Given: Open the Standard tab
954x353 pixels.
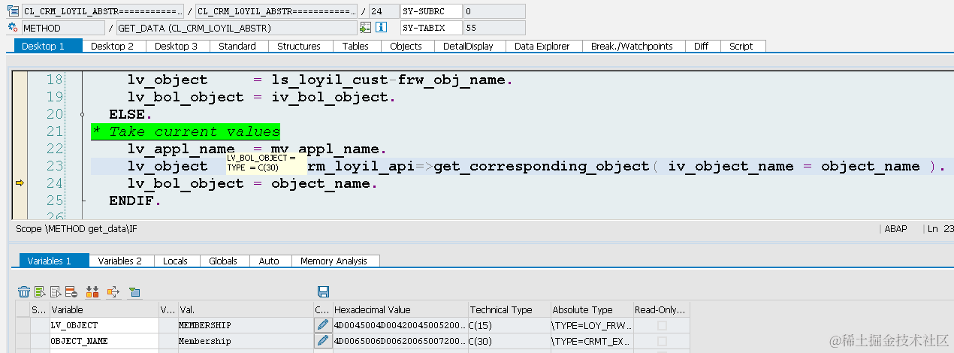Looking at the screenshot, I should (x=237, y=46).
